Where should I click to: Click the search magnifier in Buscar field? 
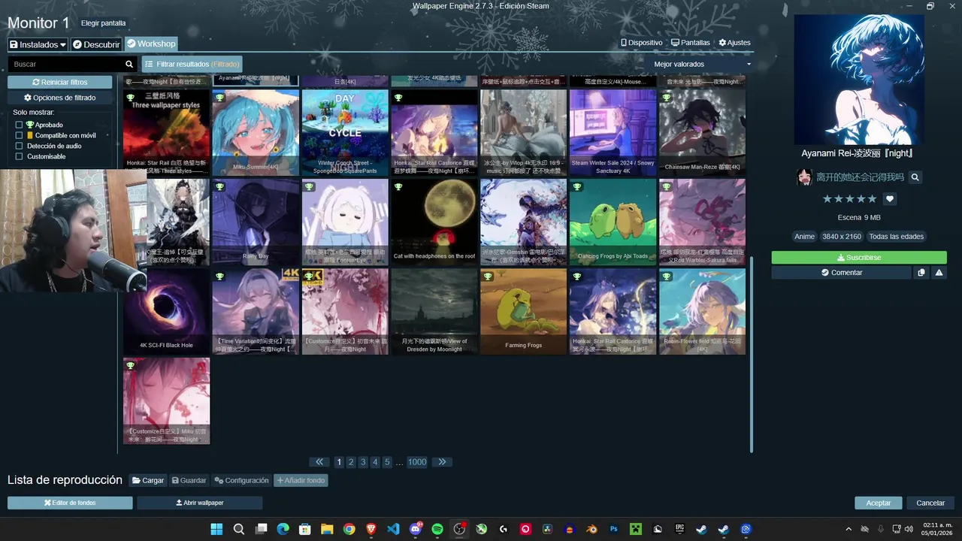point(129,65)
